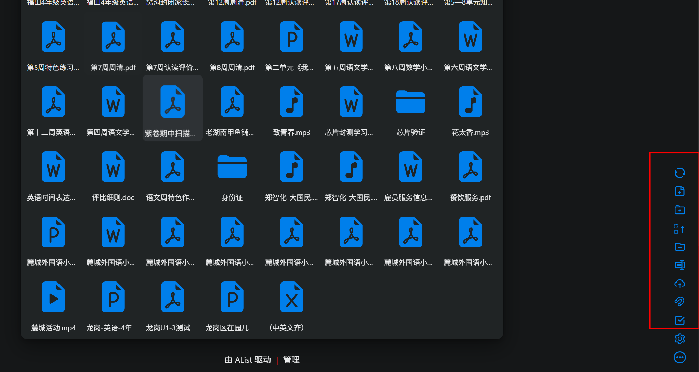Click the file name 第五周语文学...
Viewport: 699px width, 372px height.
pyautogui.click(x=348, y=67)
